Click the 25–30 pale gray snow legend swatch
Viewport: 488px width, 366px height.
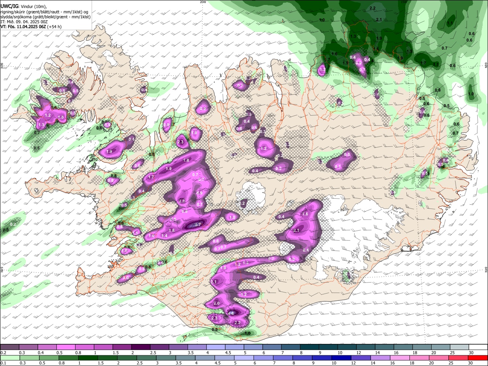tap(459, 347)
